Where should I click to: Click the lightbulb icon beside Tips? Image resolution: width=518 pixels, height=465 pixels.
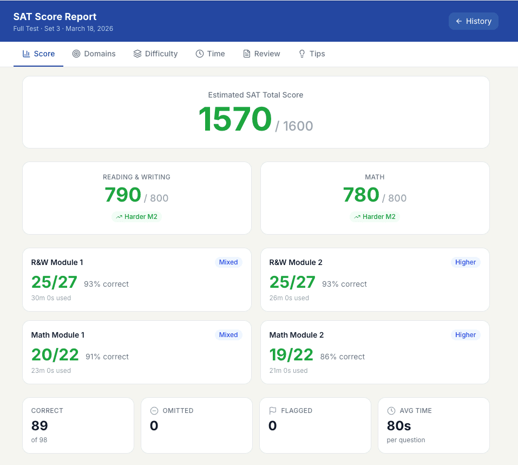(x=301, y=54)
